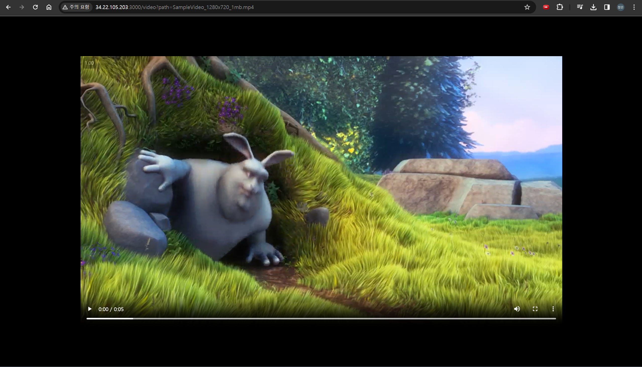Mute the video volume
The image size is (642, 367).
tap(517, 309)
